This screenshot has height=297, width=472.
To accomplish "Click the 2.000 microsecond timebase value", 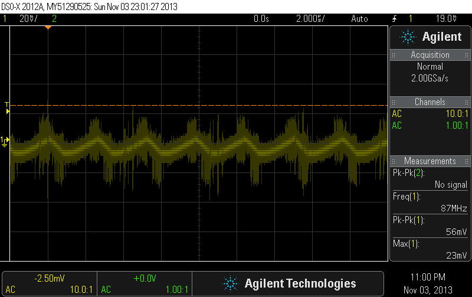I will point(310,19).
